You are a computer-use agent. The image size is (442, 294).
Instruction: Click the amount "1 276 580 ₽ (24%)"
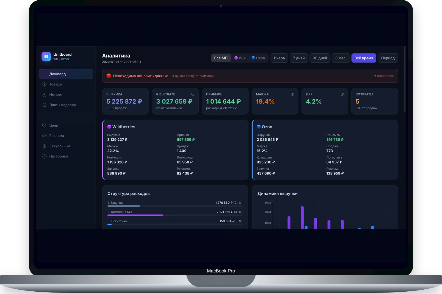(x=229, y=203)
